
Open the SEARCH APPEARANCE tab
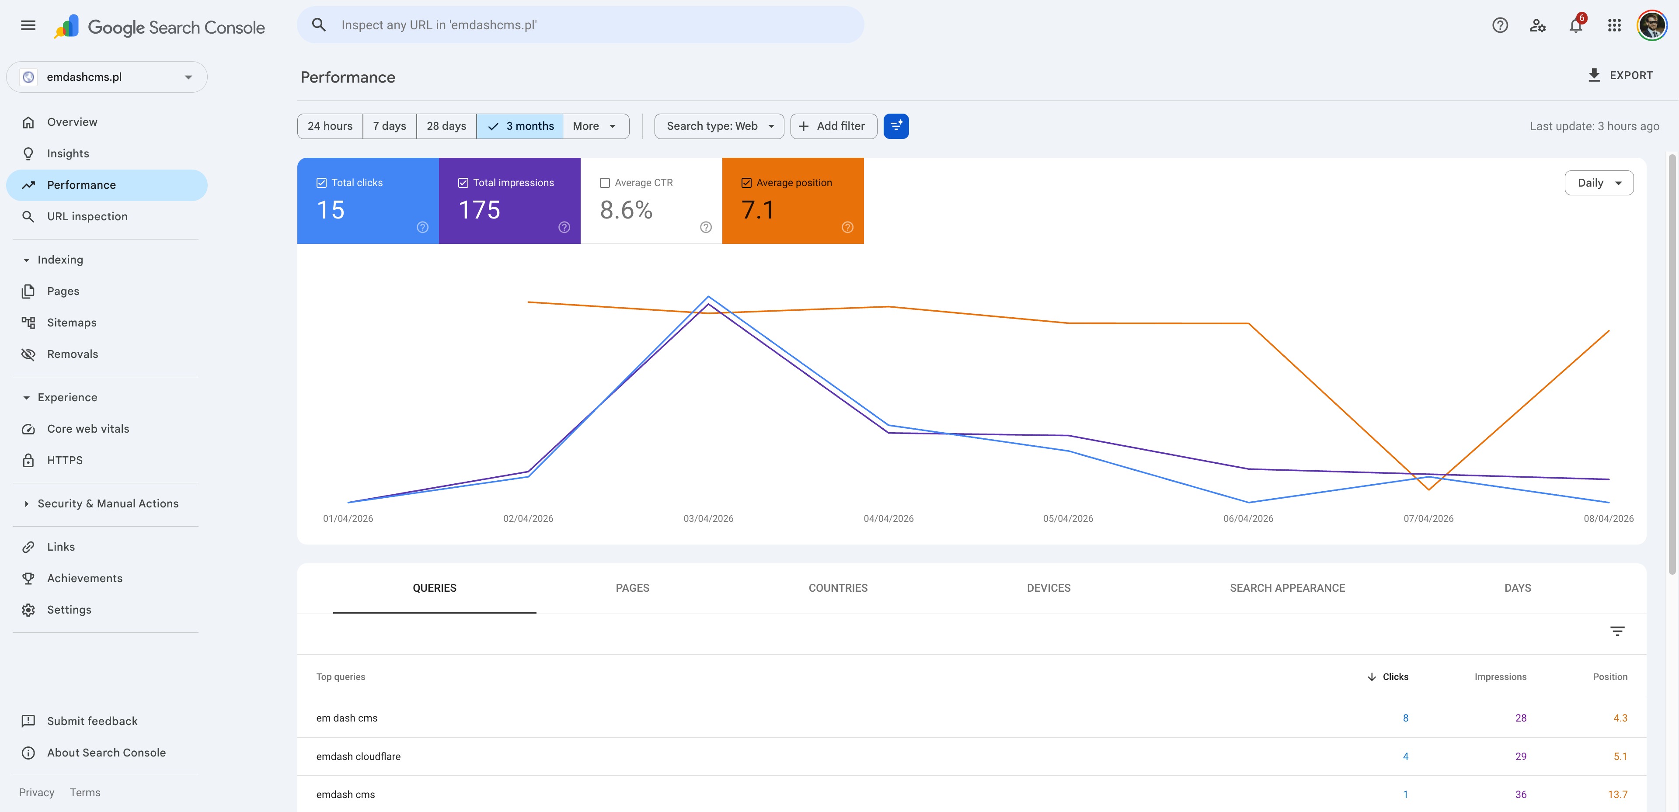[1287, 587]
